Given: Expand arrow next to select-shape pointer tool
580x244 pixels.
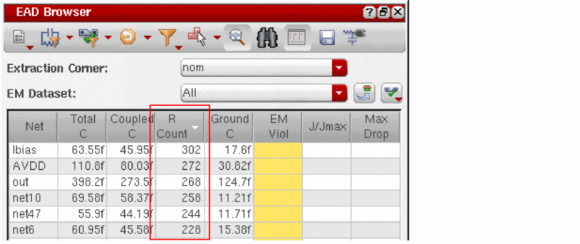Looking at the screenshot, I should click(x=217, y=37).
